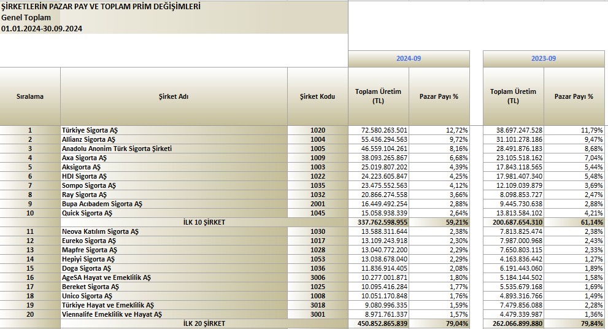Select the 2023 subtotal share 61,14%
Viewport: 608px width, 329px height.
pyautogui.click(x=574, y=223)
